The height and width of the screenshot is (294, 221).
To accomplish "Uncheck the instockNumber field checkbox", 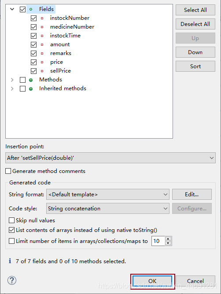I will [x=33, y=18].
